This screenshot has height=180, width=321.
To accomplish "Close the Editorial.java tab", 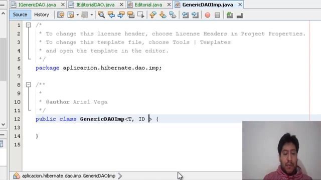I will (169, 4).
